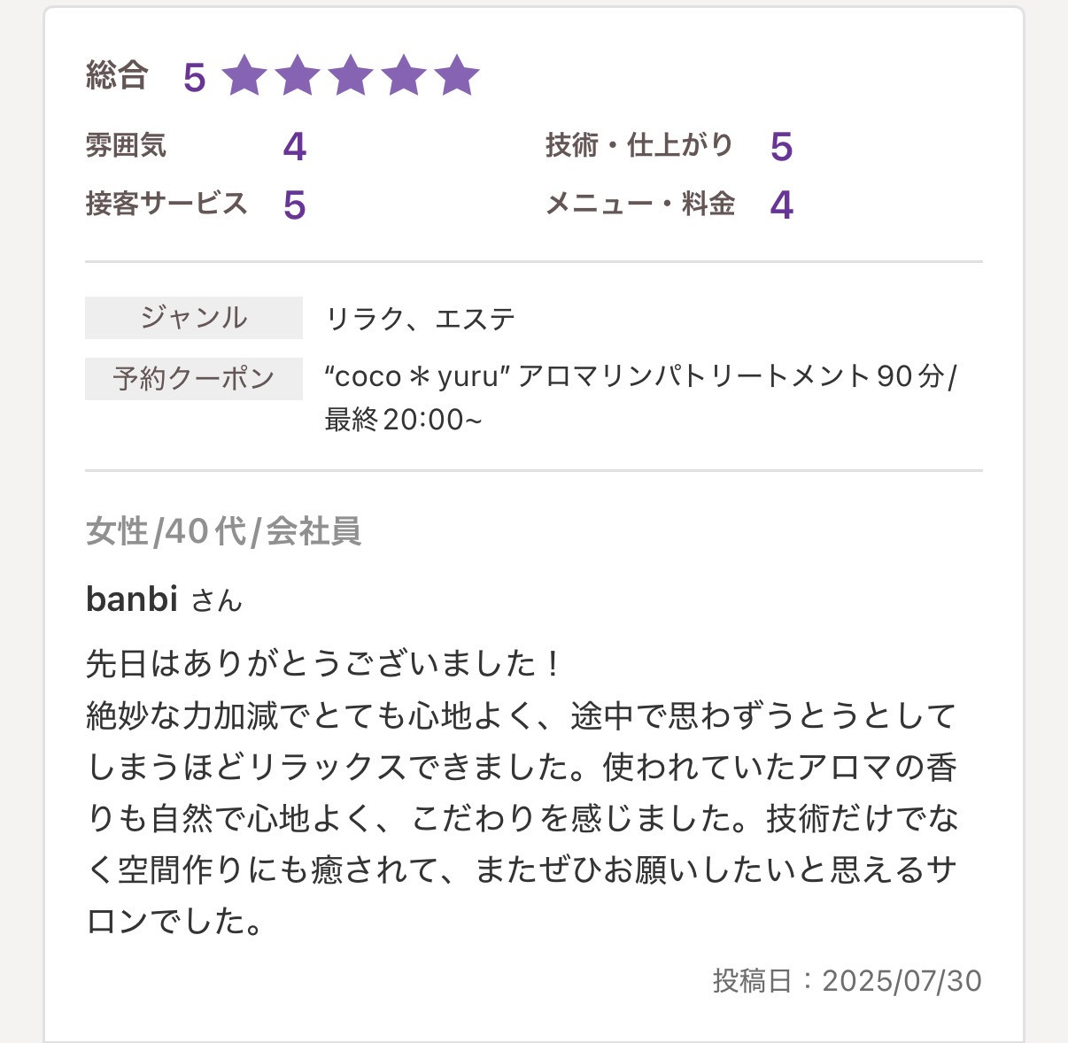This screenshot has width=1068, height=1043.
Task: Click the メニュー・料金 rating label
Action: pos(640,204)
